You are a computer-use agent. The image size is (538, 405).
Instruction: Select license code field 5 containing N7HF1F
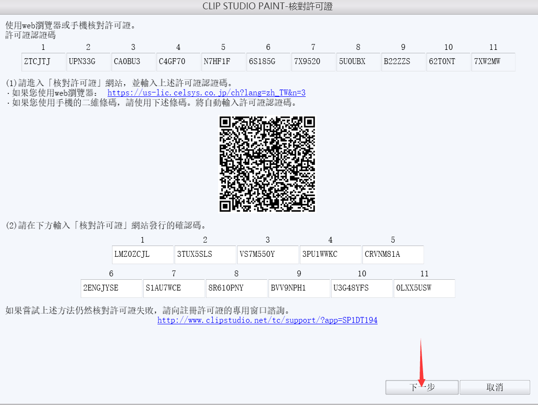click(x=223, y=62)
